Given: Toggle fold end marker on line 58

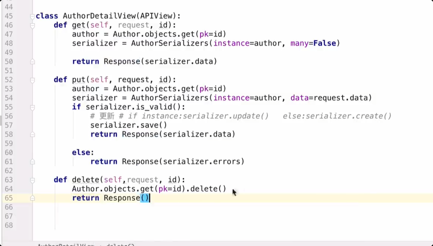Looking at the screenshot, I should click(32, 135).
